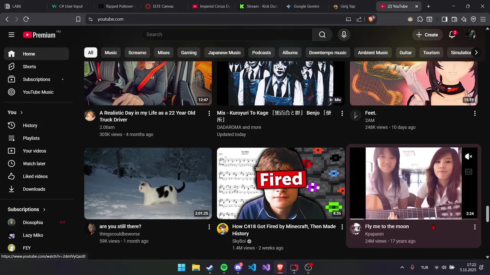Open options for C418 Minecraft video
The height and width of the screenshot is (275, 490).
tap(342, 227)
